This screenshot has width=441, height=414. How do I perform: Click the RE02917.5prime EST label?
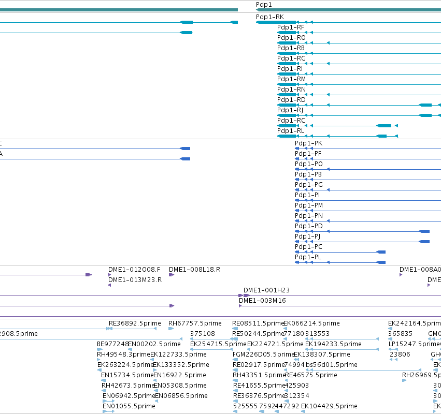259,365
